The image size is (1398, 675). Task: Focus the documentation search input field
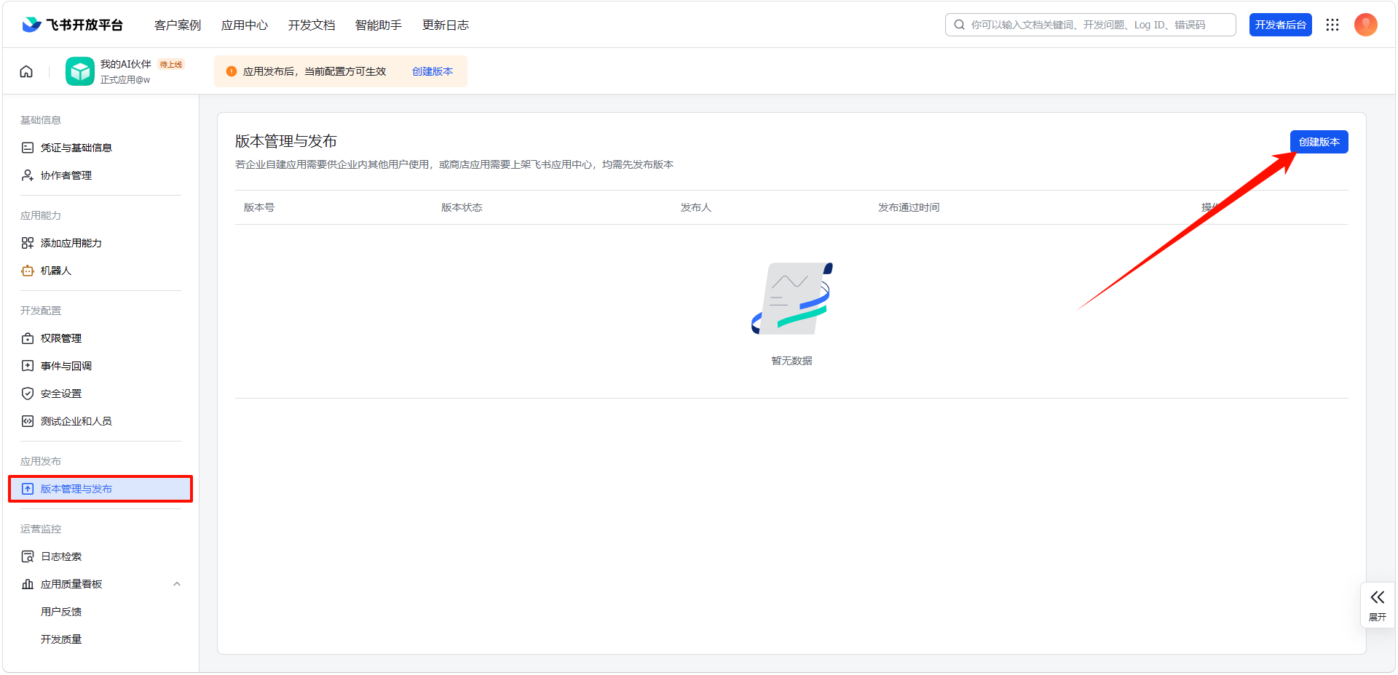pyautogui.click(x=1091, y=25)
